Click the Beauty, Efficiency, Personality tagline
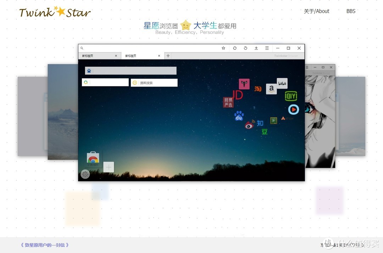The width and height of the screenshot is (383, 253). tap(189, 32)
